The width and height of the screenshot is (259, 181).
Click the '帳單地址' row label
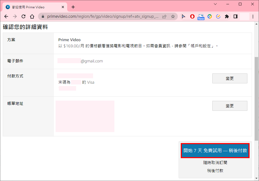click(15, 104)
